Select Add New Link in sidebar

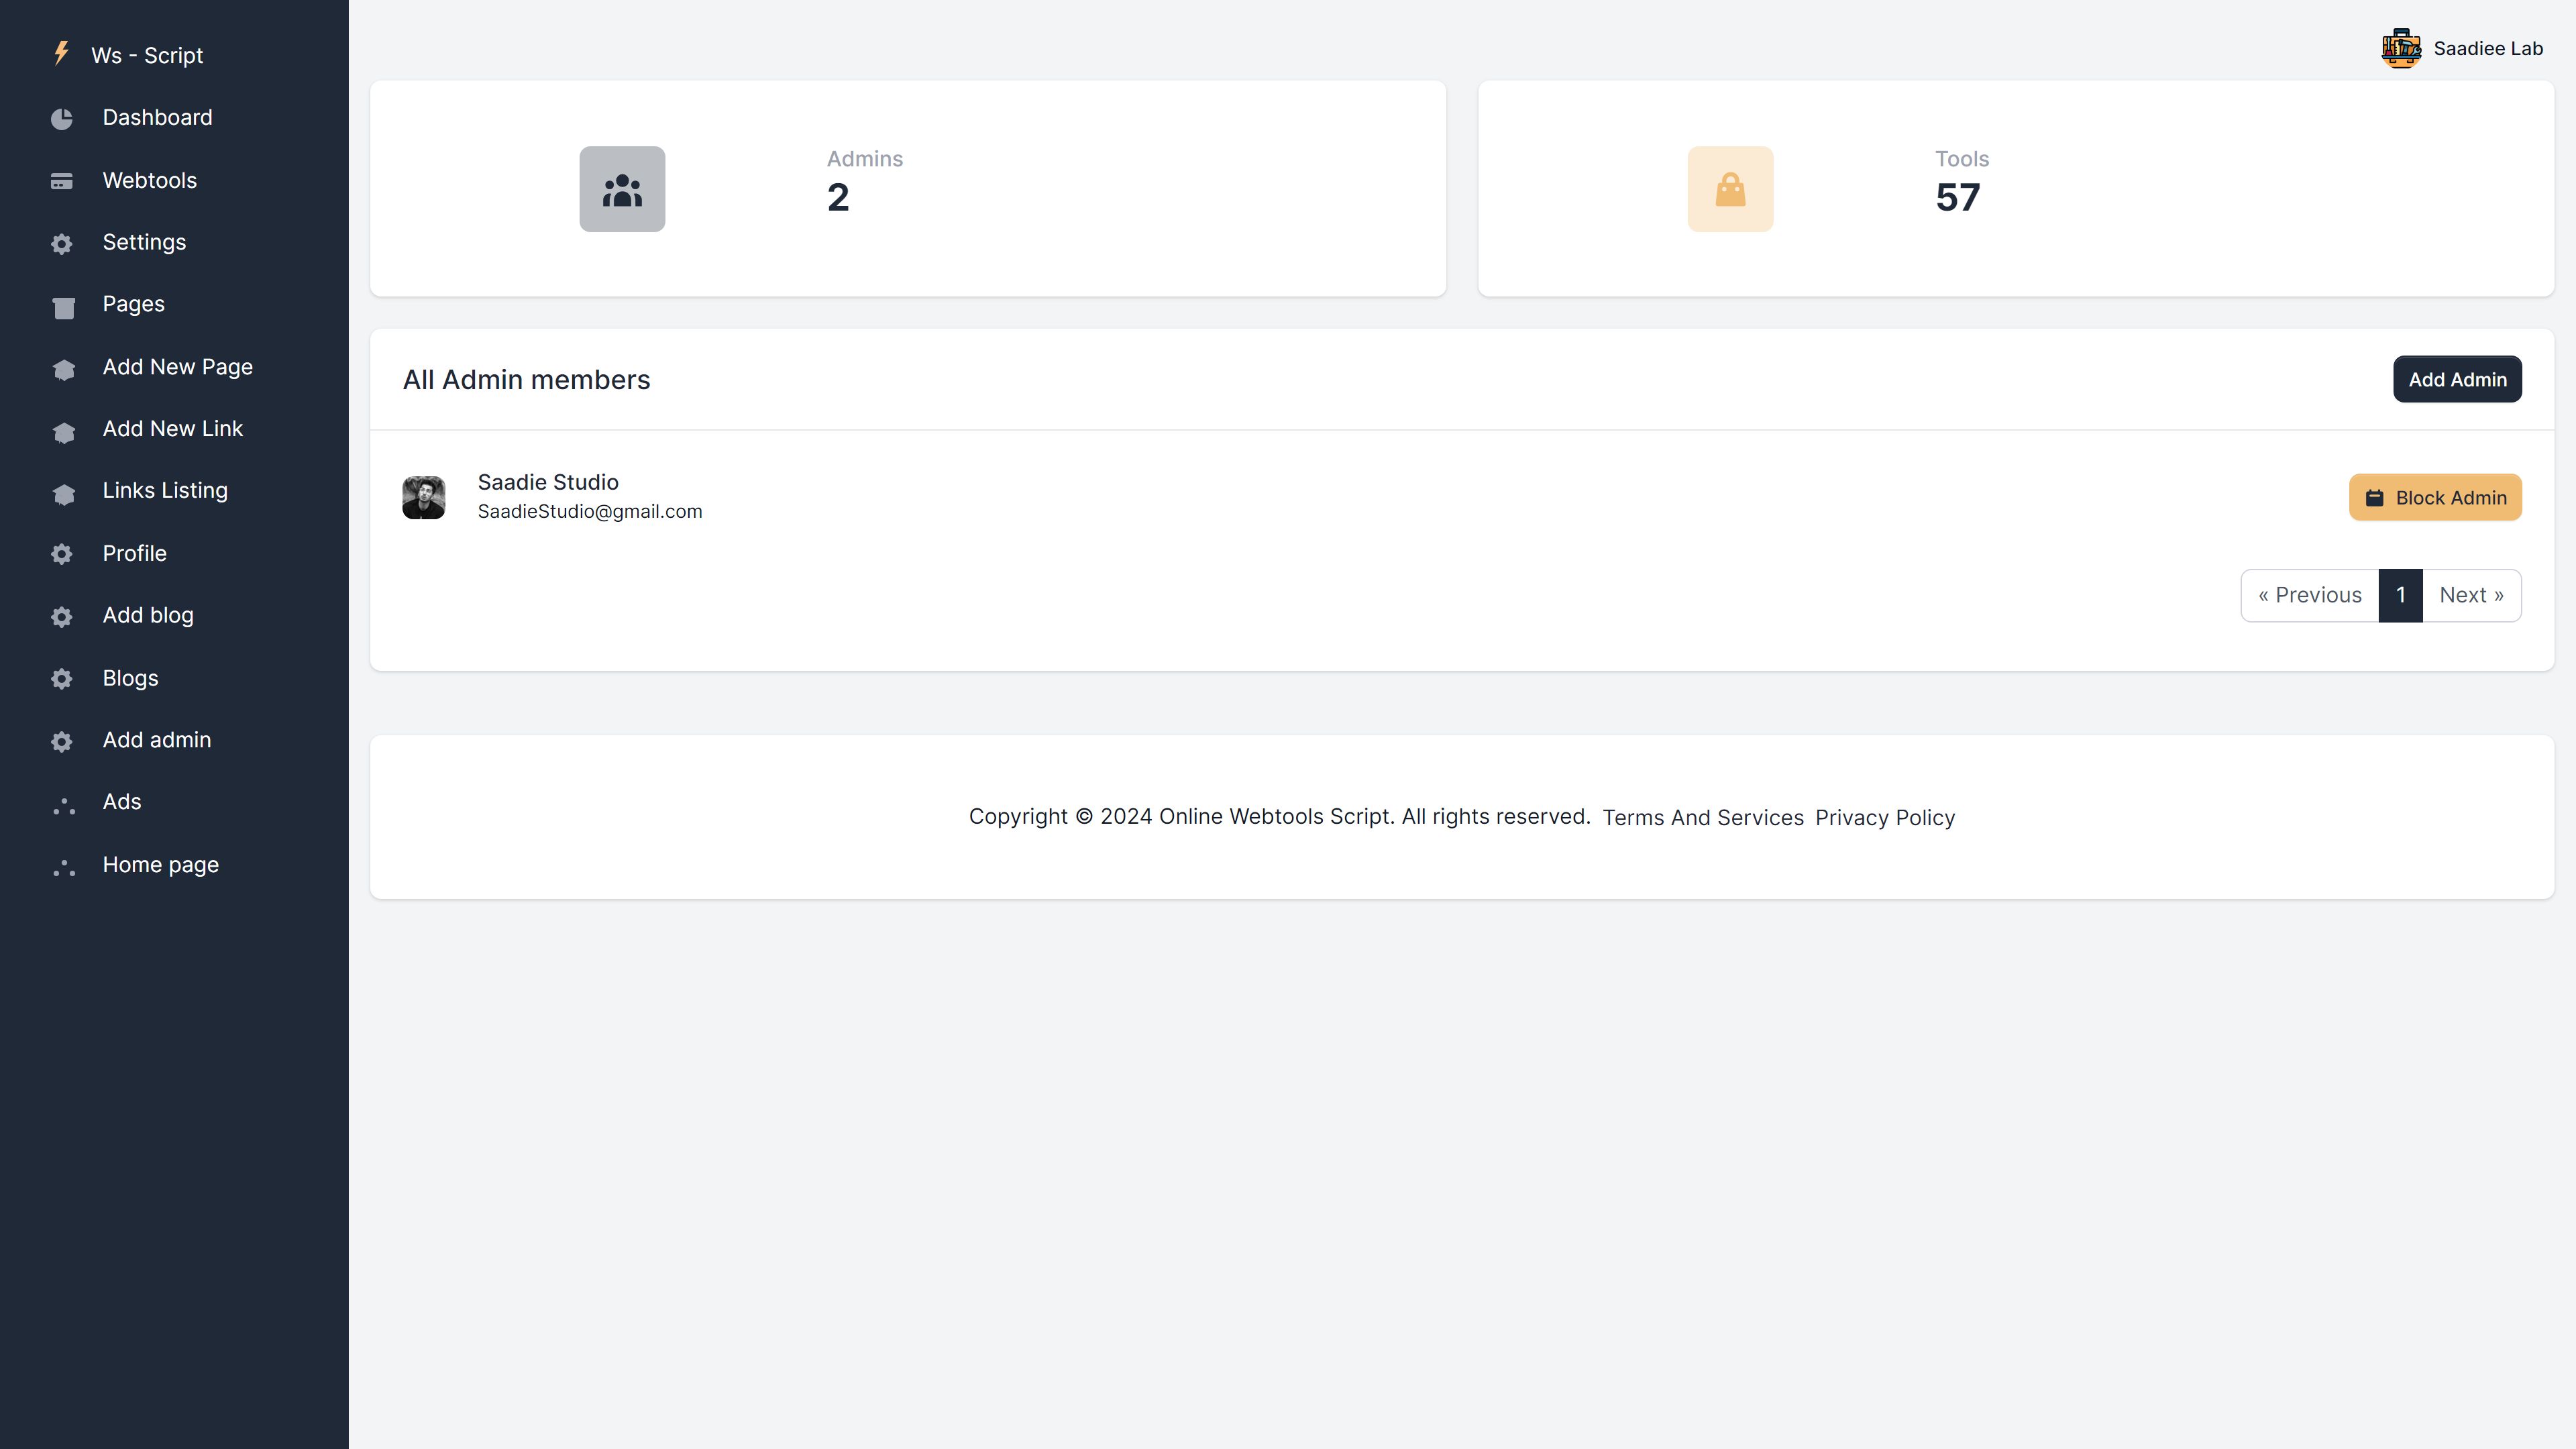pyautogui.click(x=174, y=429)
